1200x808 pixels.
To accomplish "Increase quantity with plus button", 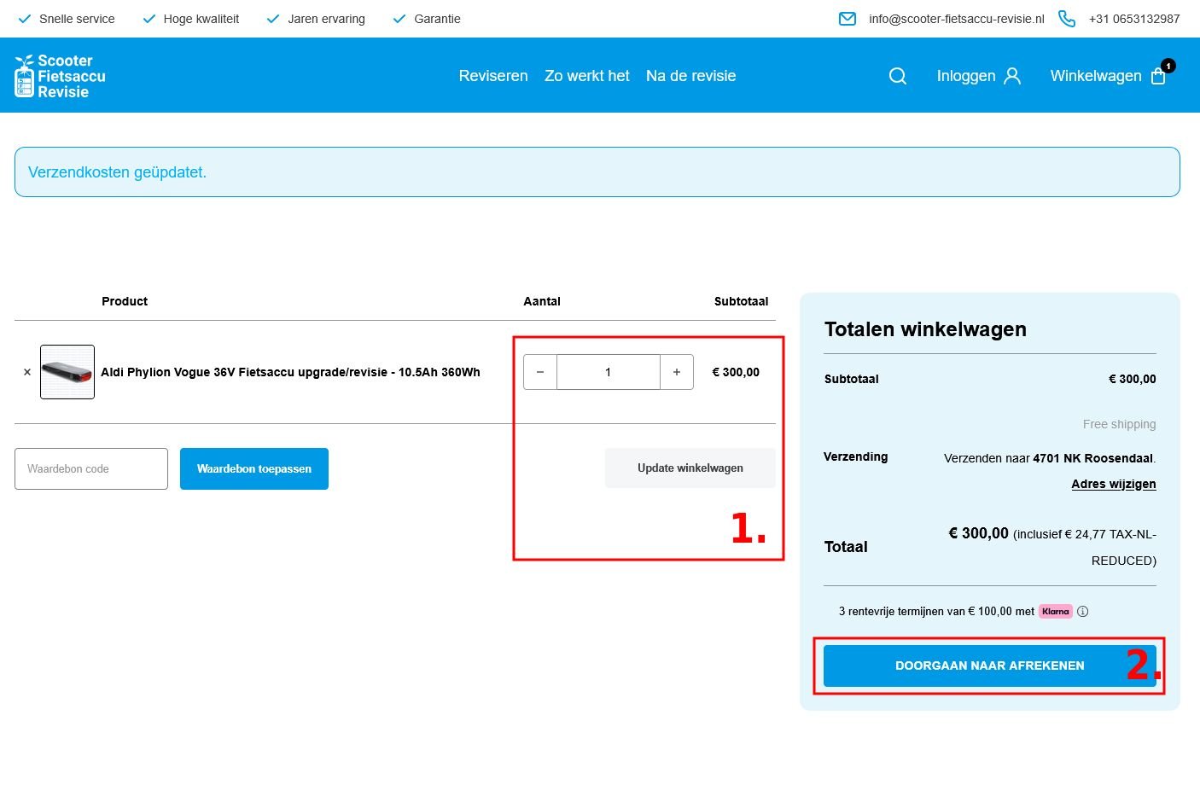I will (x=677, y=372).
